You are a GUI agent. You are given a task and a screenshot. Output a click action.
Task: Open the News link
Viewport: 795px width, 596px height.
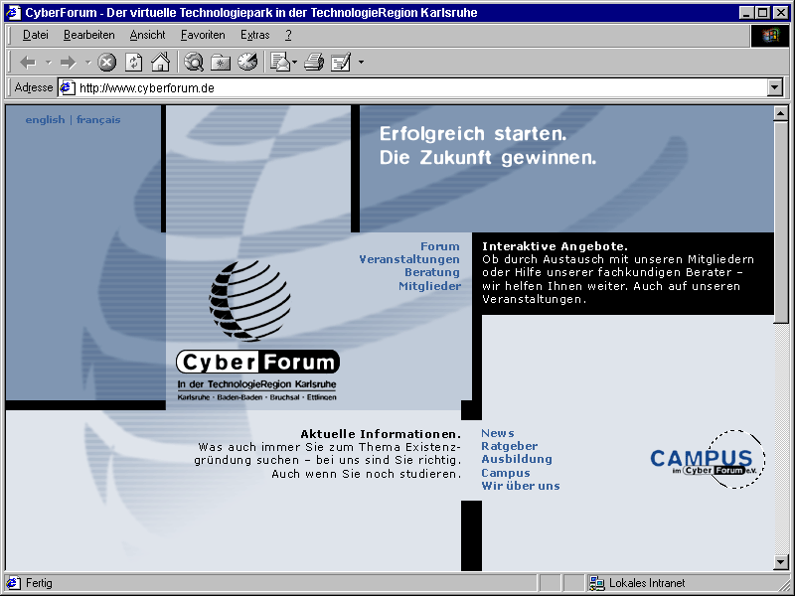(x=498, y=433)
